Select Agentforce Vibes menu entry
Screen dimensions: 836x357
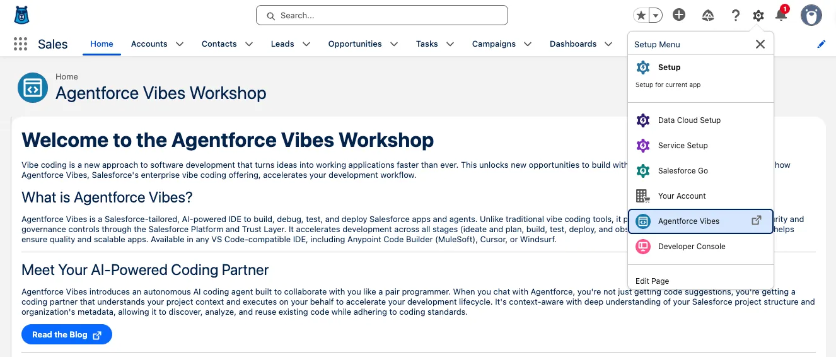tap(688, 221)
